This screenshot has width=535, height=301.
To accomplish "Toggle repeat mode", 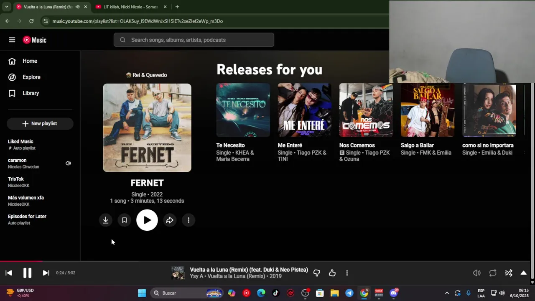I will click(x=493, y=273).
